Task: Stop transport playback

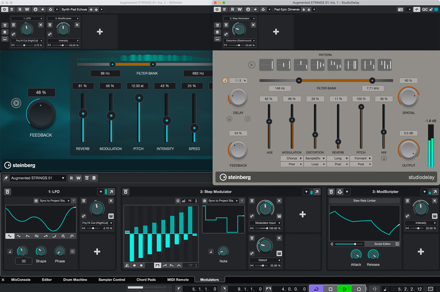Action: [330, 288]
